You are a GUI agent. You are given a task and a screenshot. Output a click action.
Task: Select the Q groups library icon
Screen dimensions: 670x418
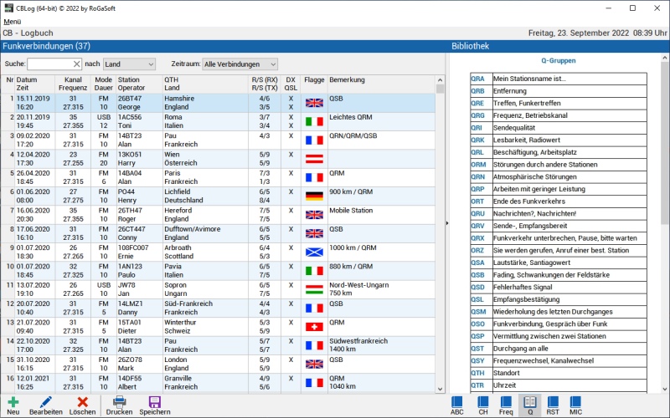(529, 403)
